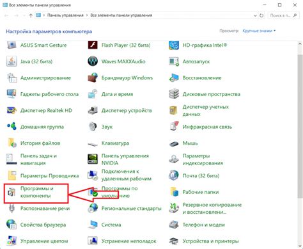The width and height of the screenshot is (303, 249).
Task: Click the refresh button beside address bar
Action: [x=261, y=15]
